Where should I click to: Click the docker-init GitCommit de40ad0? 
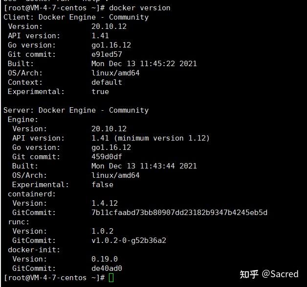[107, 268]
